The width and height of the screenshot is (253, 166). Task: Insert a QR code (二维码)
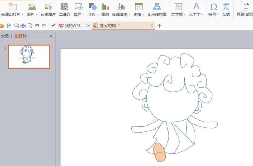tap(65, 10)
